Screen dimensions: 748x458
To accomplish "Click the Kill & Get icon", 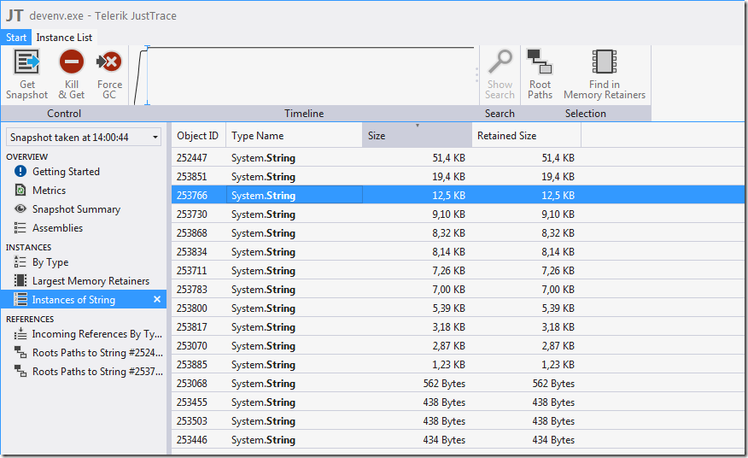I will (72, 62).
